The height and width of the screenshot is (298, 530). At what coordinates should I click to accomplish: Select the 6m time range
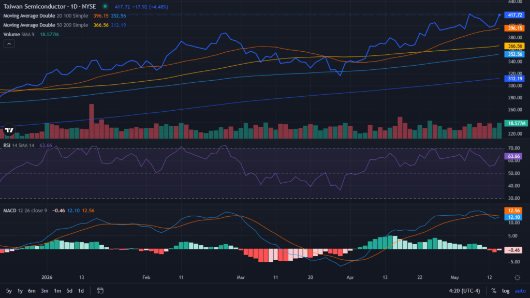click(x=32, y=291)
